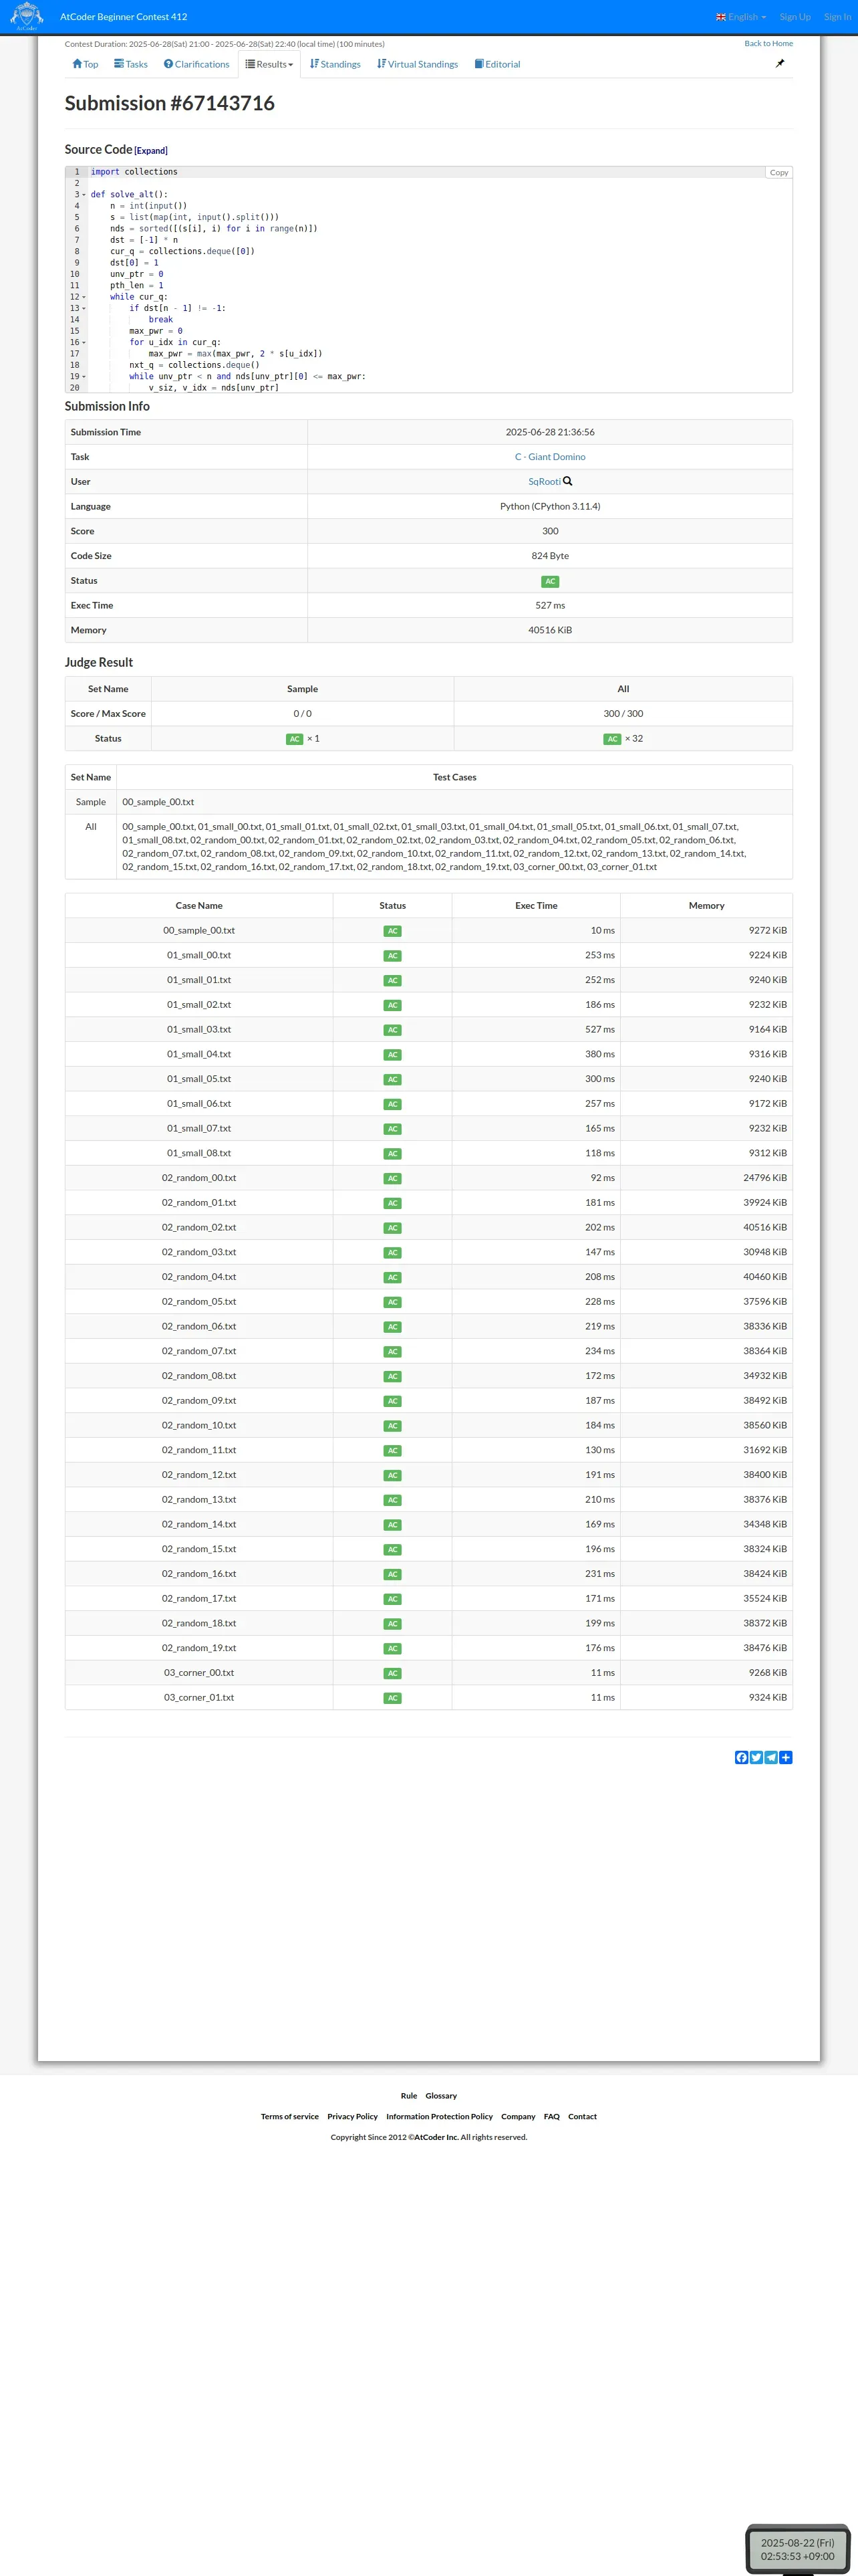This screenshot has height=2576, width=858.
Task: Click the AtCoder logo icon
Action: pos(26,16)
